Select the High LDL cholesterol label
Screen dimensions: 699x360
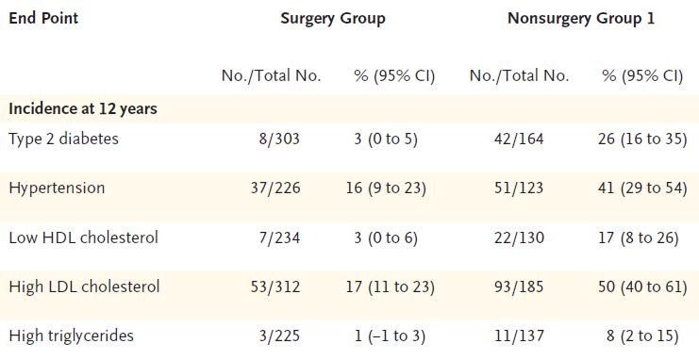84,286
